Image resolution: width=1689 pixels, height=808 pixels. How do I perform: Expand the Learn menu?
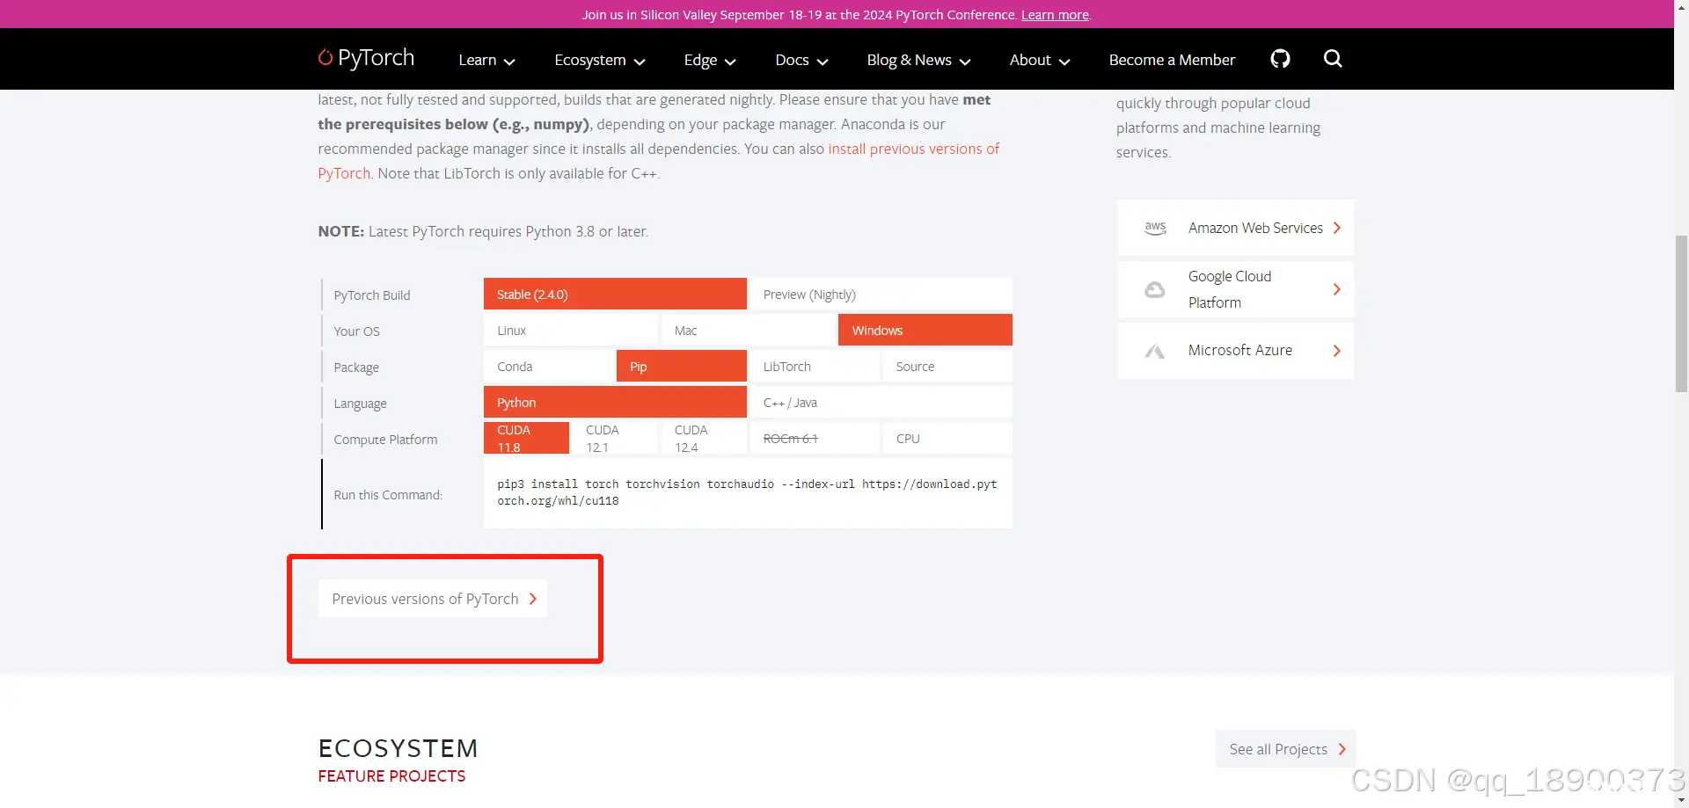click(486, 60)
